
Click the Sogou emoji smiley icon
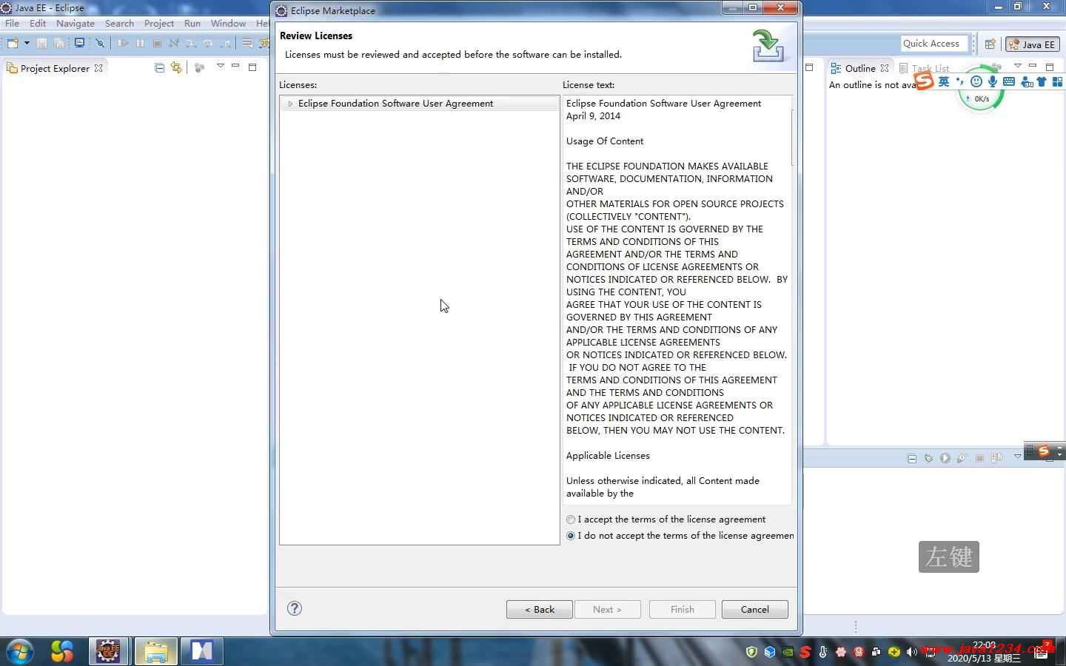[x=976, y=81]
